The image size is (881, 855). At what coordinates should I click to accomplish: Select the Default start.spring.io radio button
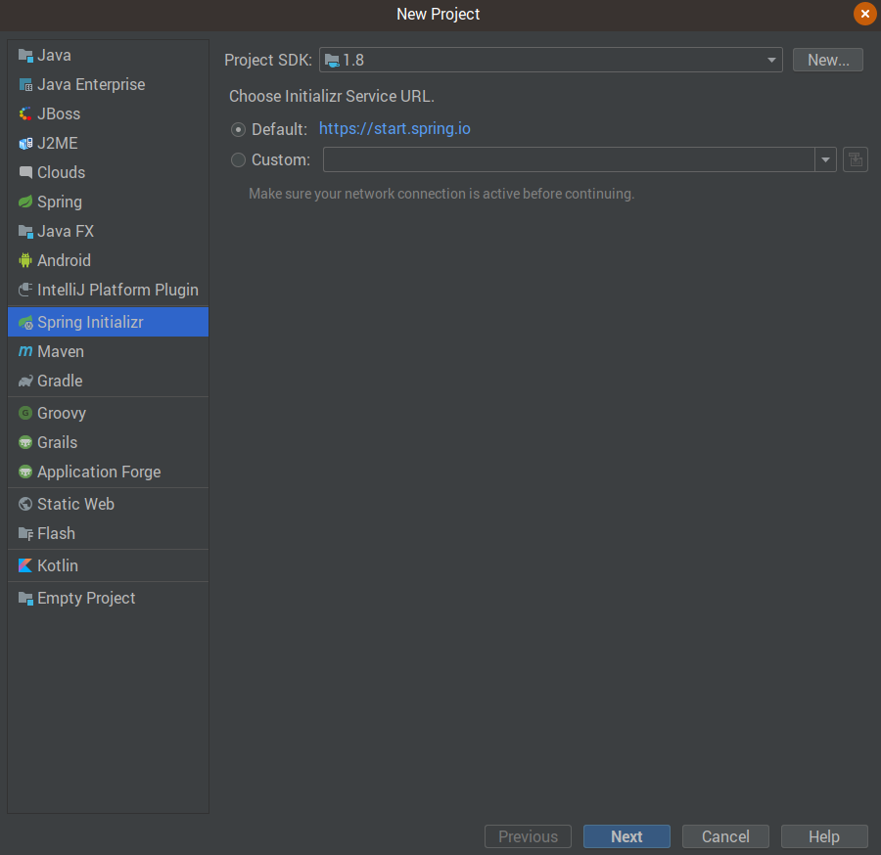coord(238,128)
